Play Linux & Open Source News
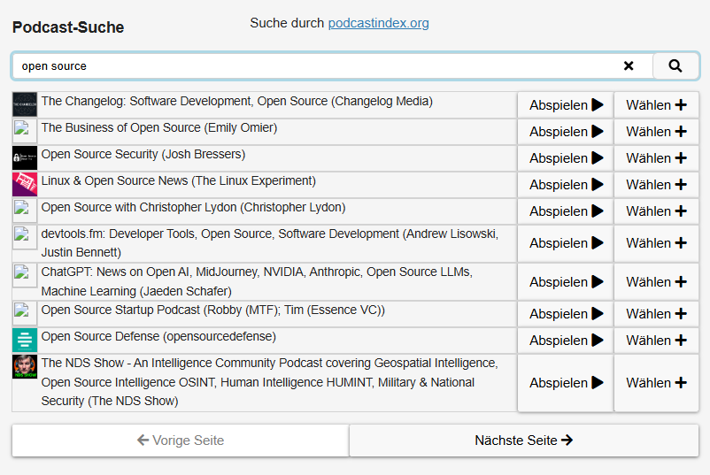 coord(566,185)
